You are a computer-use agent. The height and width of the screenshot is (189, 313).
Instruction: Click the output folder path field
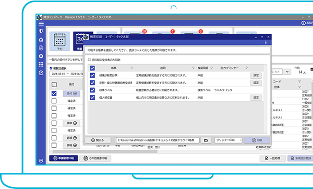[158, 140]
